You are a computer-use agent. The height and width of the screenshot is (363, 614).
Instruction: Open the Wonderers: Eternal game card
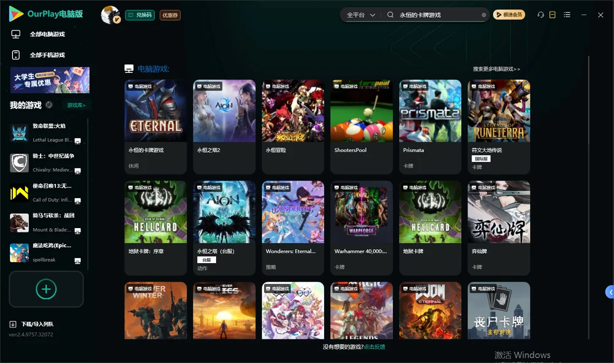coord(293,228)
